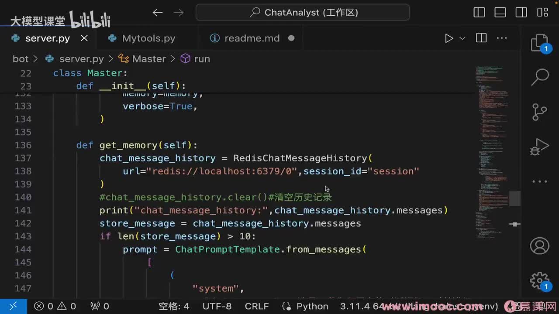Open the Manage gear menu
The height and width of the screenshot is (314, 559).
click(540, 280)
